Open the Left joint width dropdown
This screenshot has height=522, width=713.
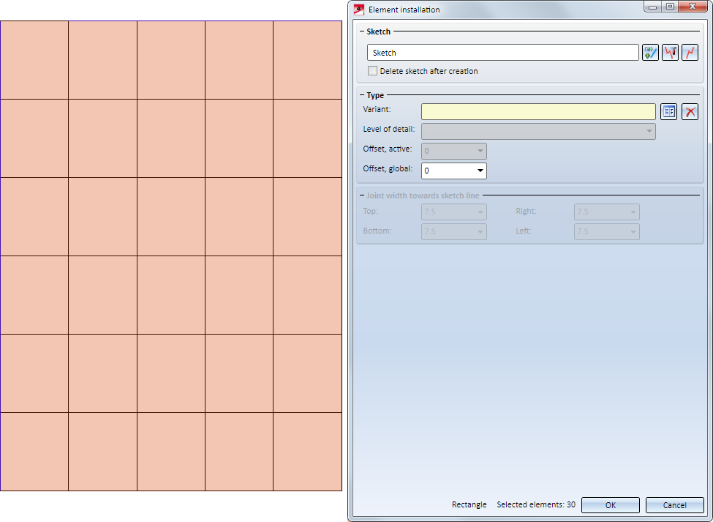(606, 231)
